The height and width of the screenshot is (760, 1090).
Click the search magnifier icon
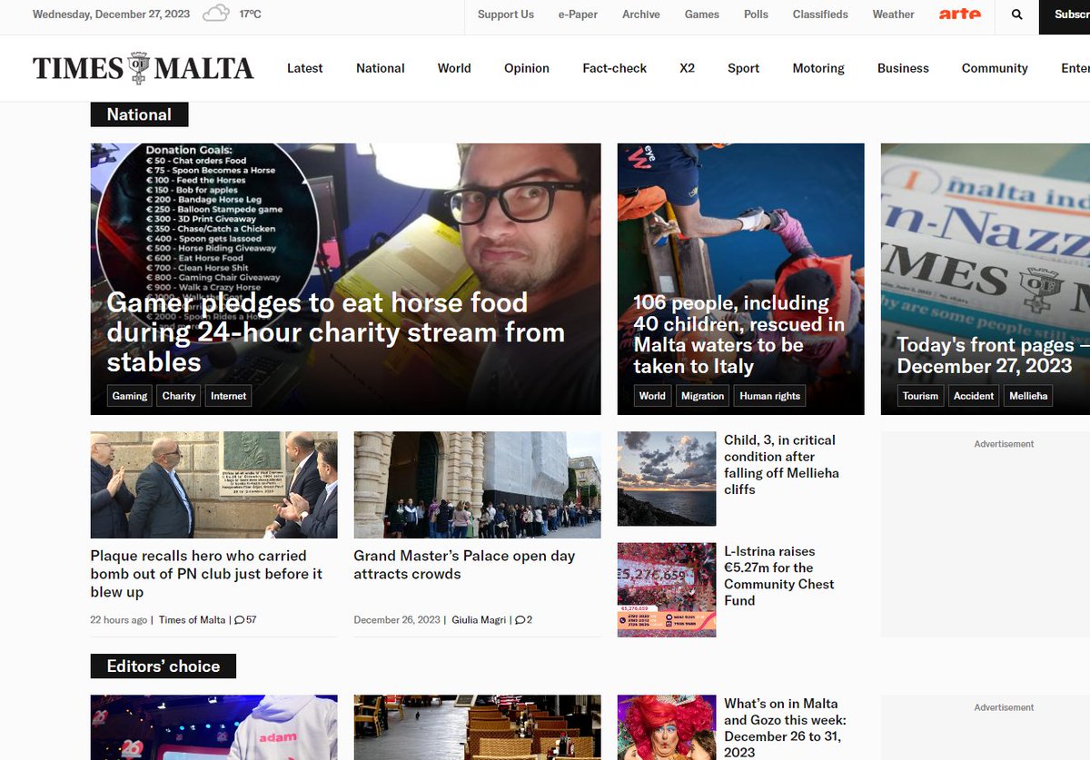[1017, 15]
